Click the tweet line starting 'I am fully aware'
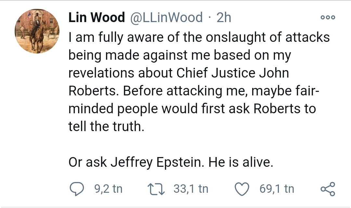The width and height of the screenshot is (351, 208). (x=199, y=37)
